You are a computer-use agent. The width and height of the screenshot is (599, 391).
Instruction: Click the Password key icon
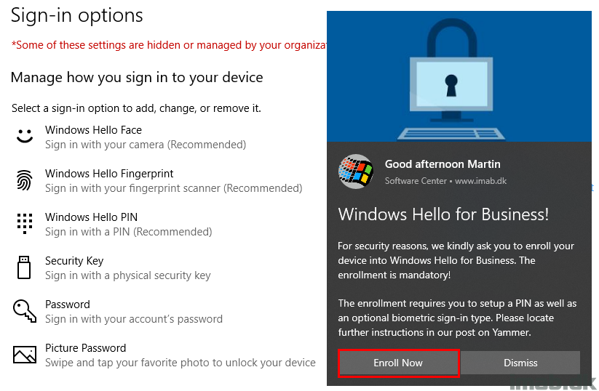point(25,311)
